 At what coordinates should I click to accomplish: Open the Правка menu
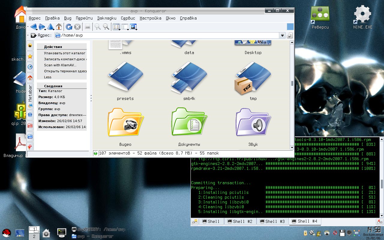(52, 18)
